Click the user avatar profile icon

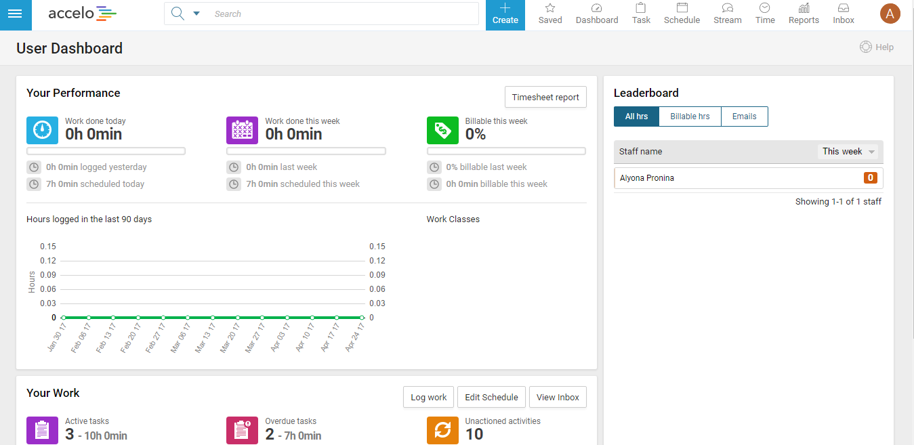890,14
